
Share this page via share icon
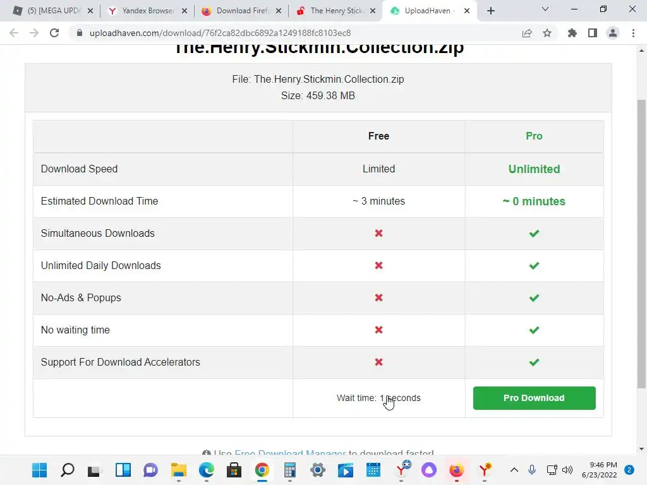tap(527, 33)
